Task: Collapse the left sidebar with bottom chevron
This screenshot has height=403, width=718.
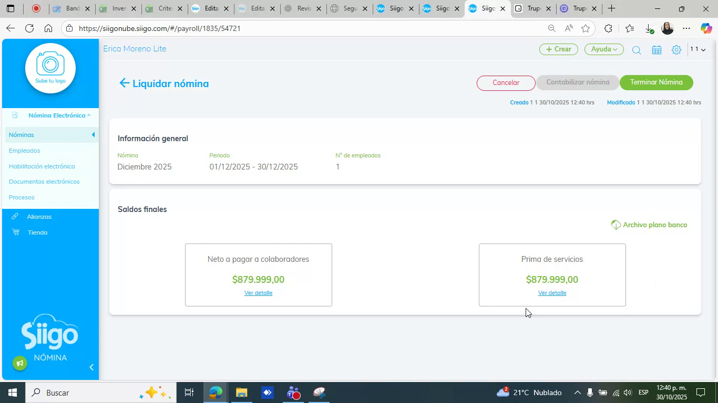Action: pos(91,367)
